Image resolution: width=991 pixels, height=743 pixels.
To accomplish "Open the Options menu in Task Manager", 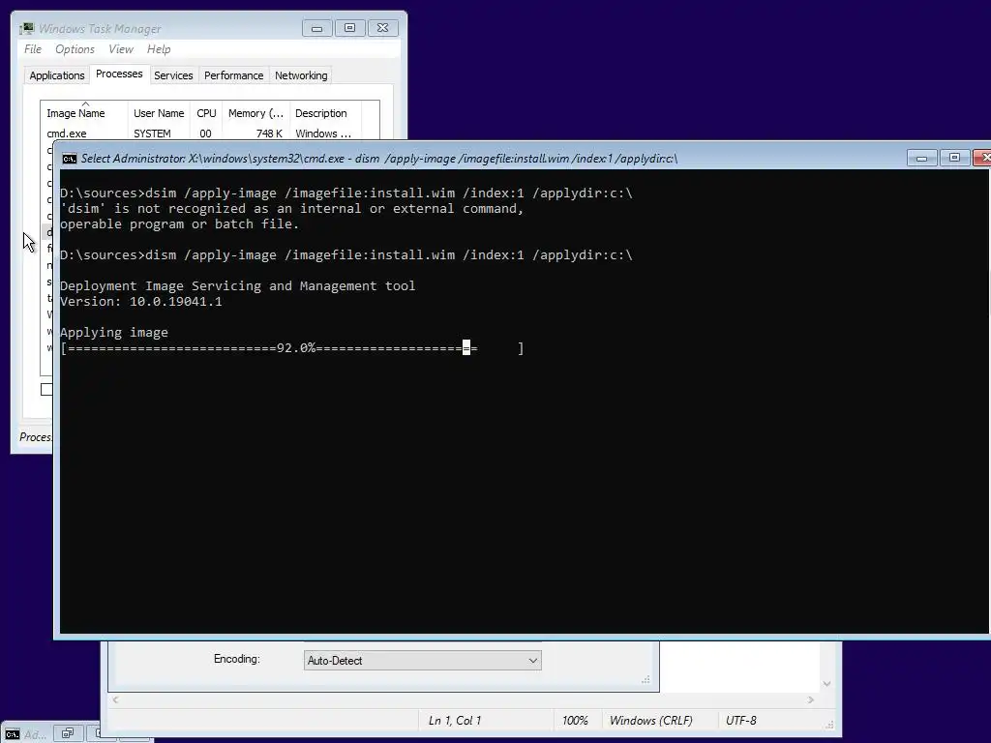I will pos(75,49).
